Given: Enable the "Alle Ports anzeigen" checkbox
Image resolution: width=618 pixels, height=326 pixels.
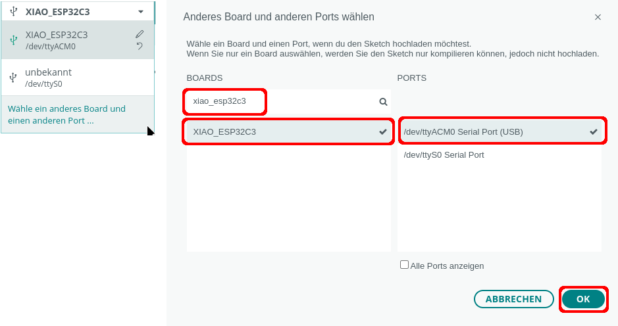Looking at the screenshot, I should [x=405, y=265].
